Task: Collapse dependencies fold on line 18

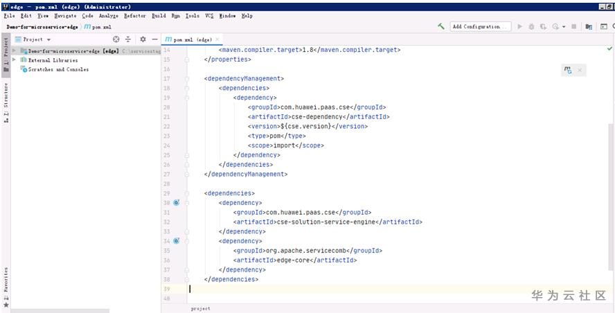Action: pos(187,88)
